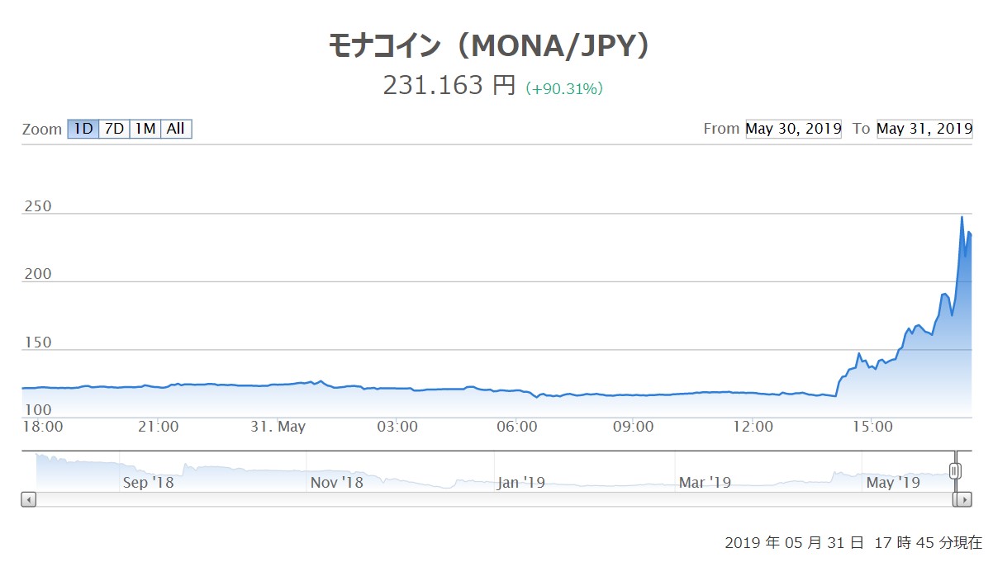Image resolution: width=993 pixels, height=562 pixels.
Task: Select the 1M zoom preset
Action: tap(144, 129)
